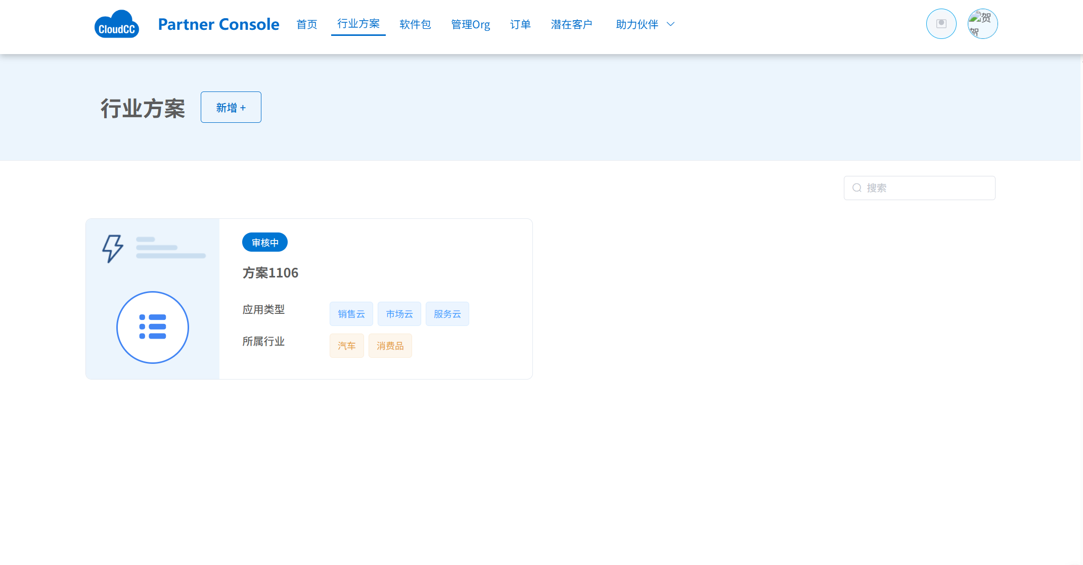Open the 方案1106 solution title
Screen dimensions: 1083x565
click(270, 273)
